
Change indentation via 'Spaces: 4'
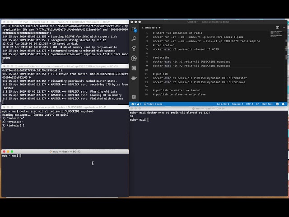[238, 104]
